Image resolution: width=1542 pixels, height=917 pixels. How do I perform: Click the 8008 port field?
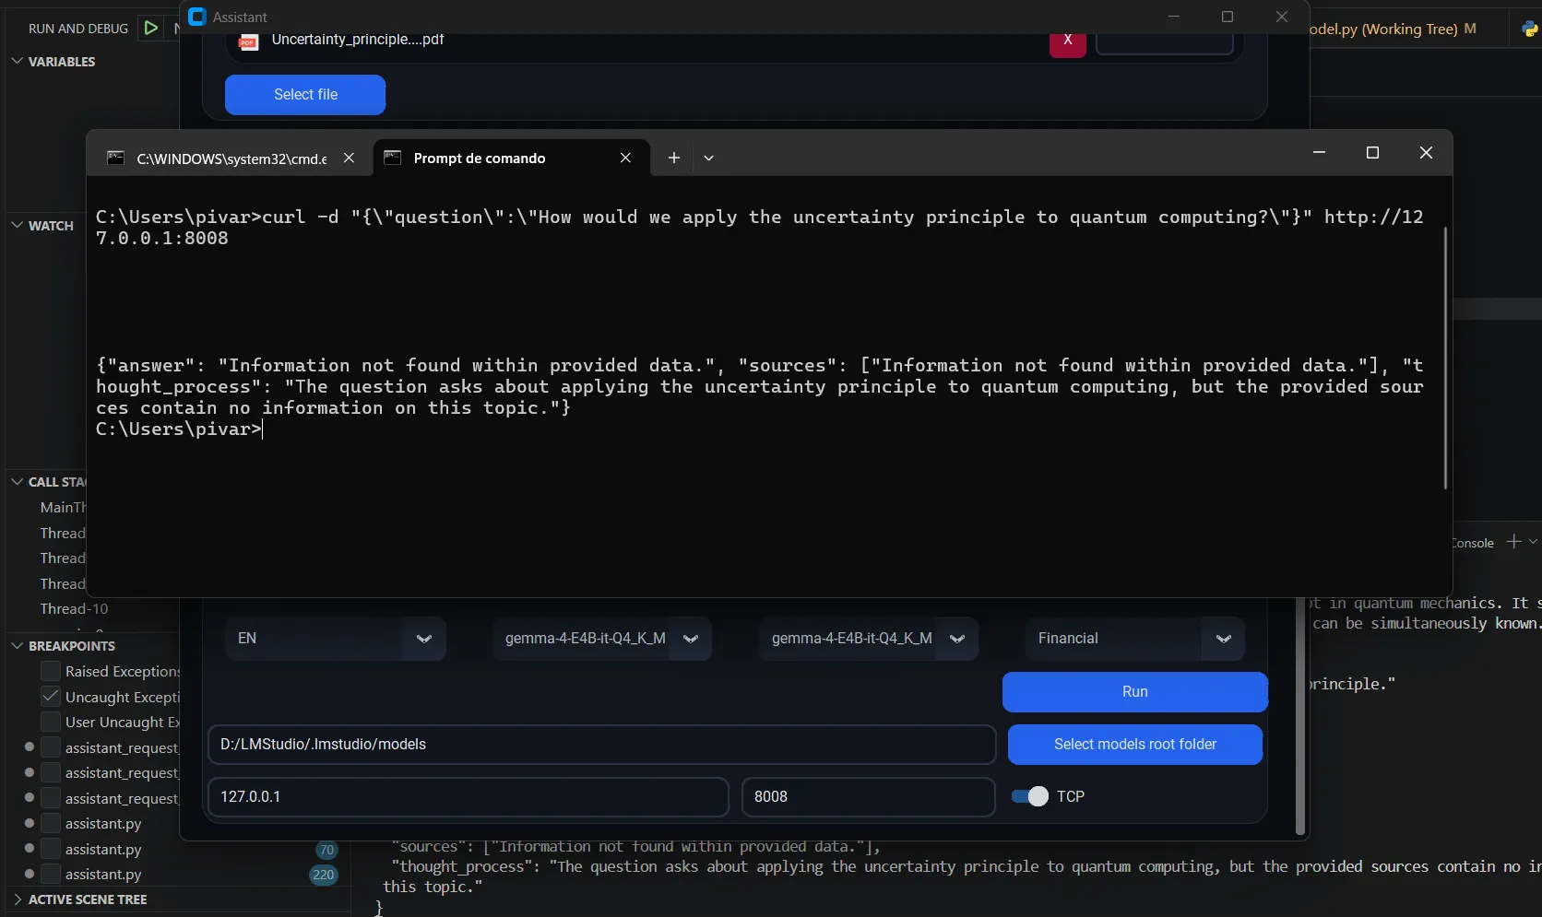(868, 797)
